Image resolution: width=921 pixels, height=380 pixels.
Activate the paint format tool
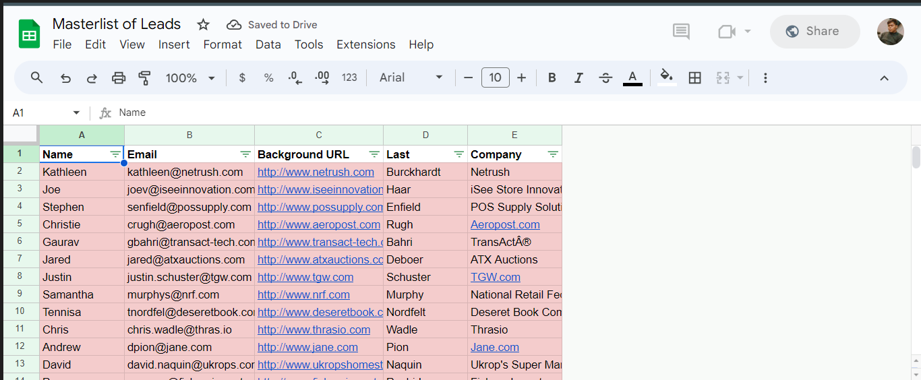point(144,78)
